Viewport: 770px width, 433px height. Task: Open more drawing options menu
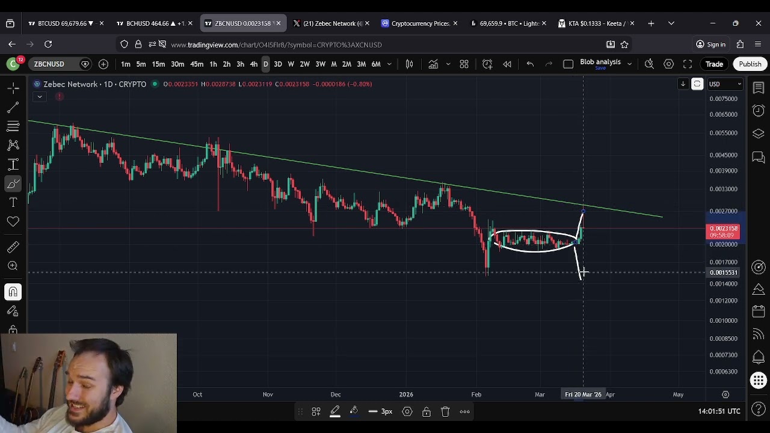click(464, 411)
